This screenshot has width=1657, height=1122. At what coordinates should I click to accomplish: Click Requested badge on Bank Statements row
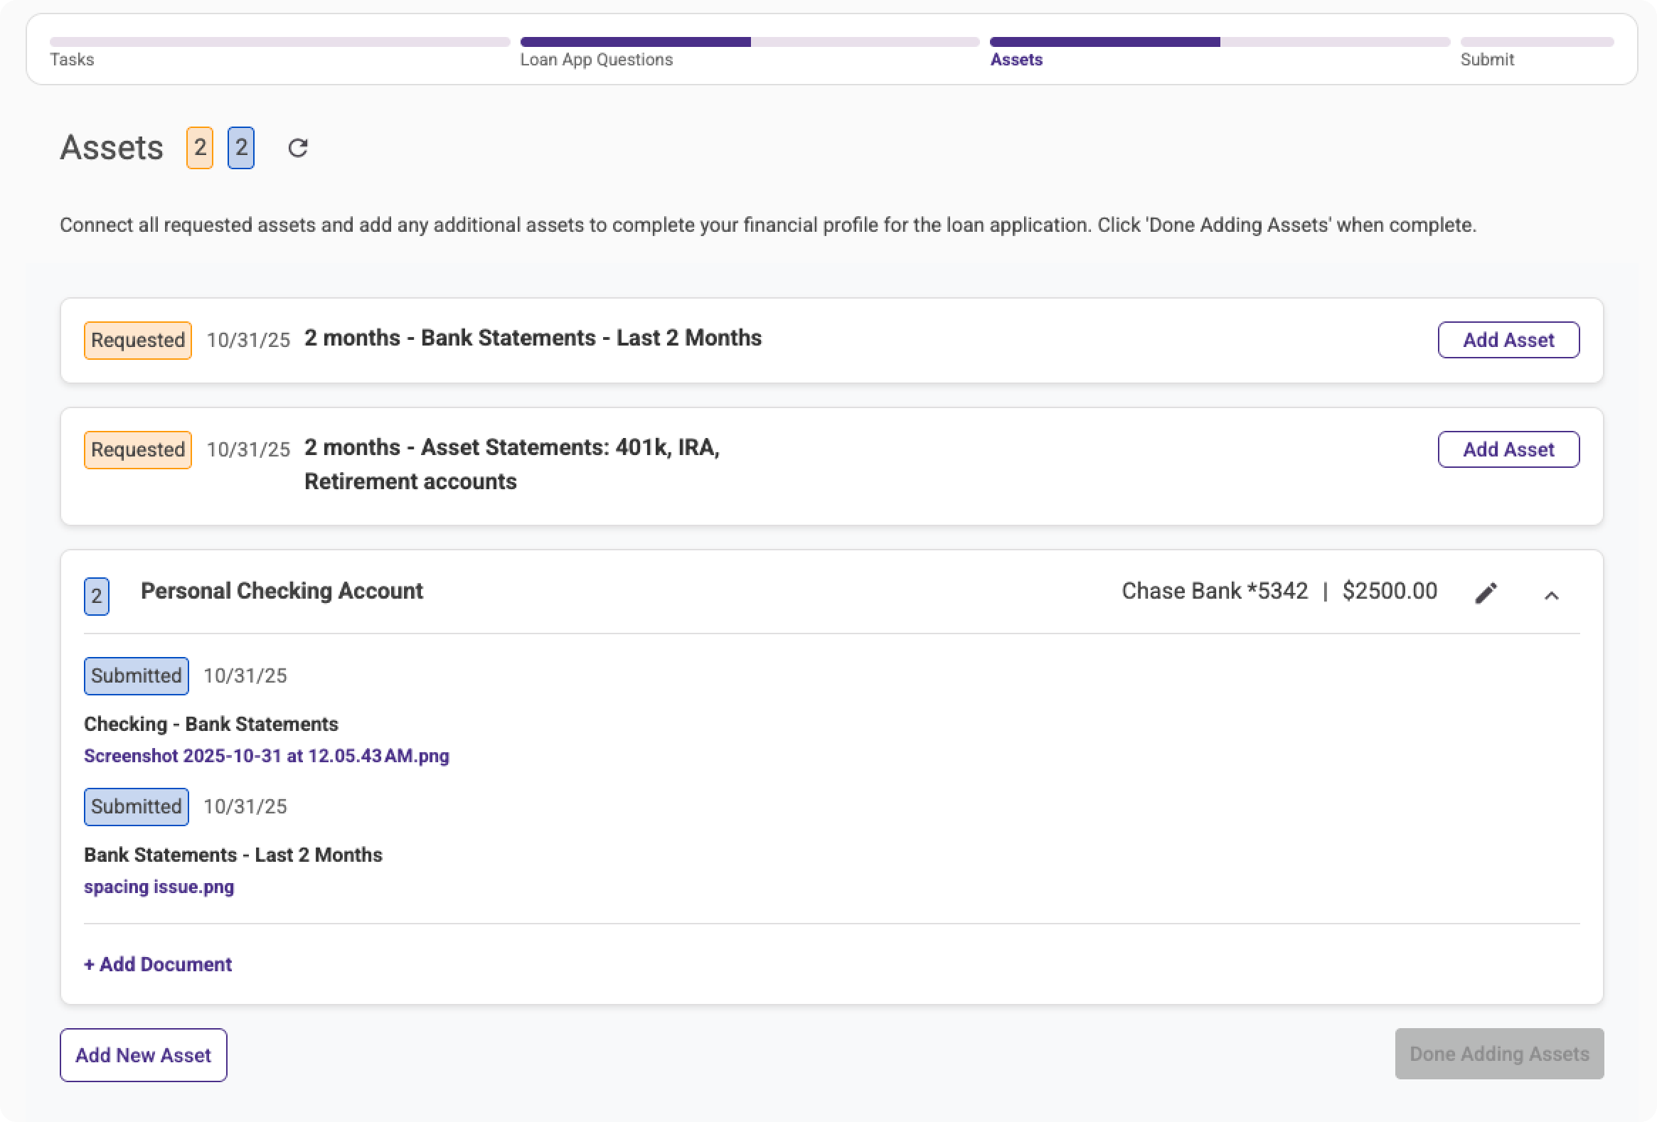[137, 340]
